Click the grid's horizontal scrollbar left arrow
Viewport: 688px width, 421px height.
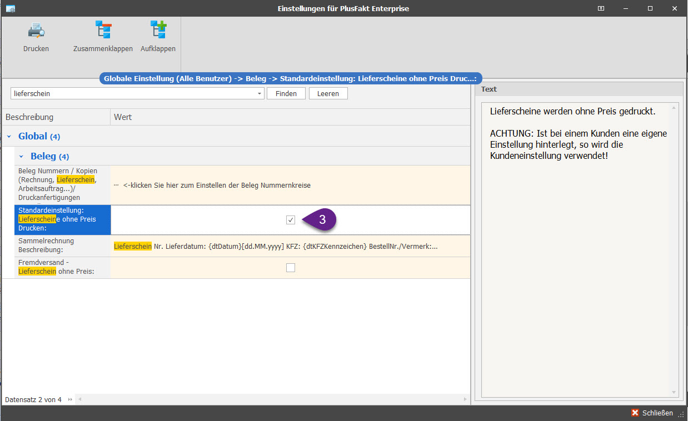[x=79, y=399]
